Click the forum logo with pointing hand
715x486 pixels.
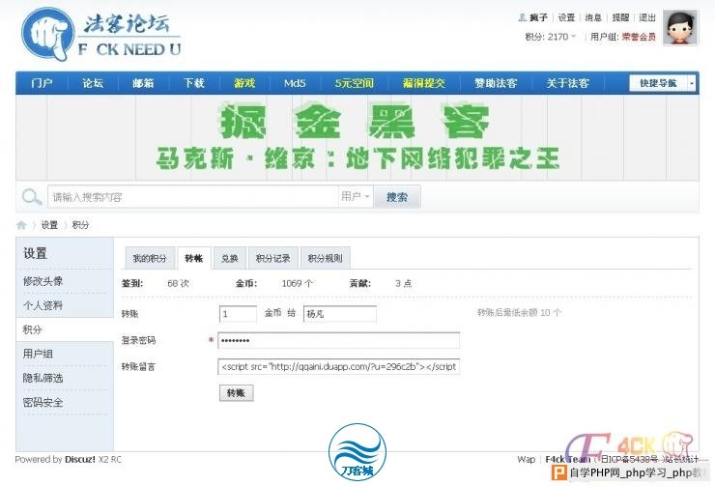click(101, 34)
